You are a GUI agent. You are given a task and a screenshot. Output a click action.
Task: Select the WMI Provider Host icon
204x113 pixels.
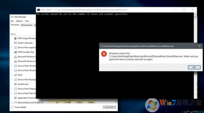pyautogui.click(x=16, y=52)
